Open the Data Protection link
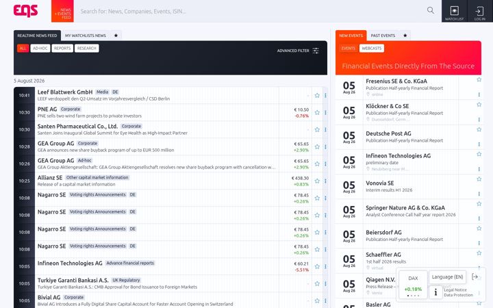 coord(458,295)
